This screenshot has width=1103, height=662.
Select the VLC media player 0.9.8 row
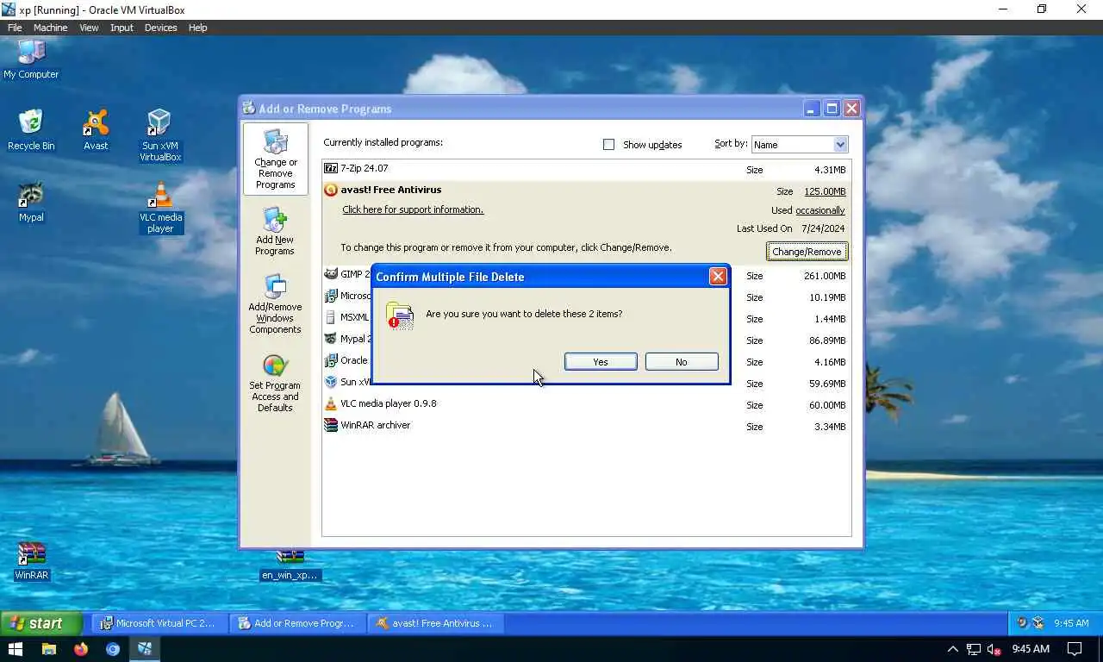pos(586,404)
